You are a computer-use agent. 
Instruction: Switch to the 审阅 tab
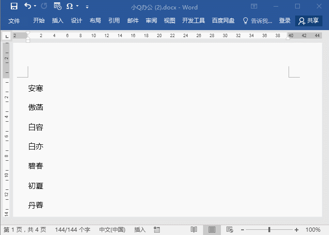(x=151, y=21)
